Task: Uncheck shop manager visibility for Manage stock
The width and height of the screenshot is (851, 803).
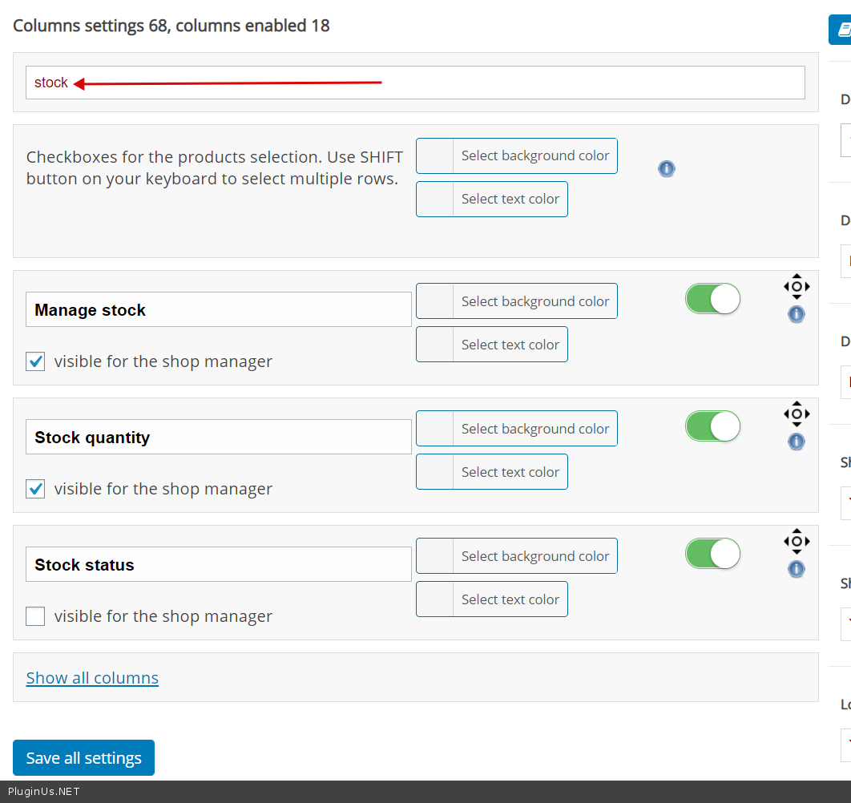Action: pyautogui.click(x=35, y=361)
